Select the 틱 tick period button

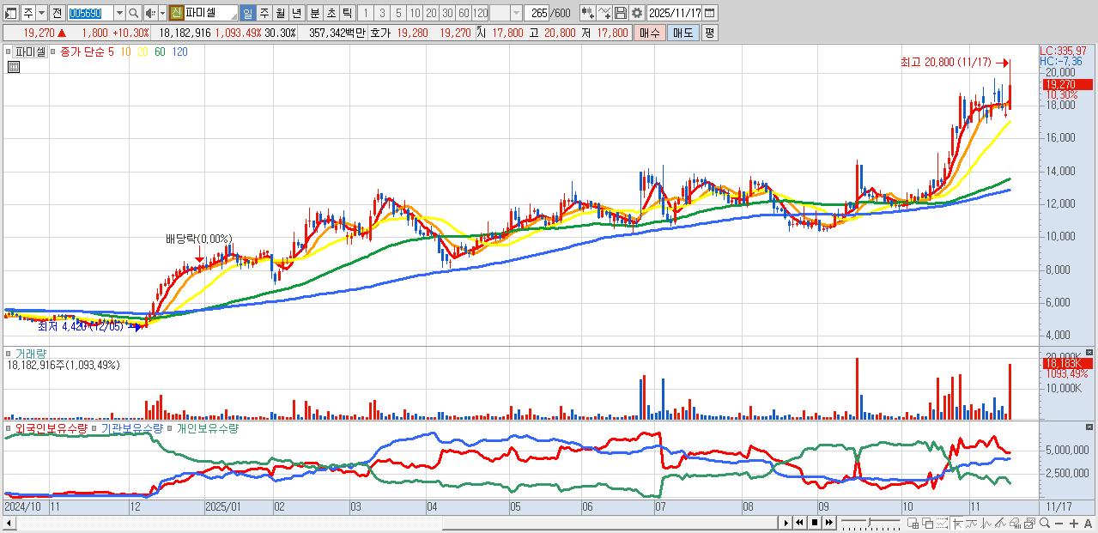click(347, 13)
